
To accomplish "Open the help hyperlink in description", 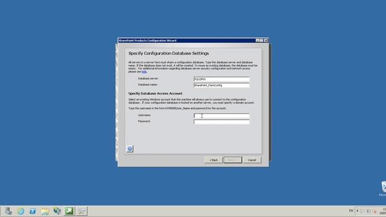I will point(144,72).
